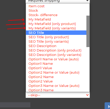Screen dimensions: 110x109
Task: Open the --skip-- dropdown
Action: [x=58, y=95]
